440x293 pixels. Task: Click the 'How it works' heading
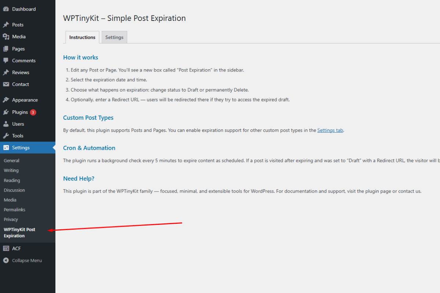81,58
